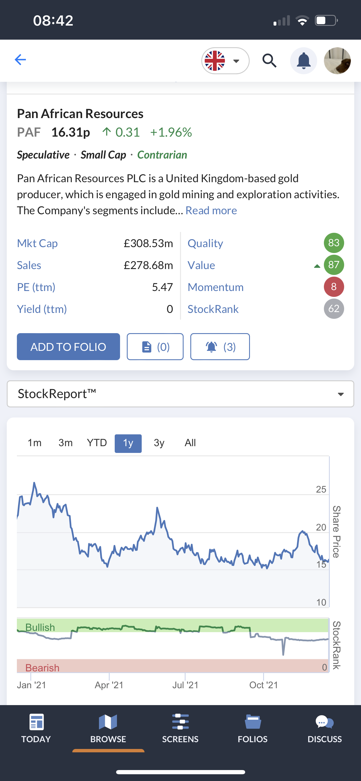Viewport: 361px width, 781px height.
Task: Go to the DISCUSS tab
Action: (x=325, y=728)
